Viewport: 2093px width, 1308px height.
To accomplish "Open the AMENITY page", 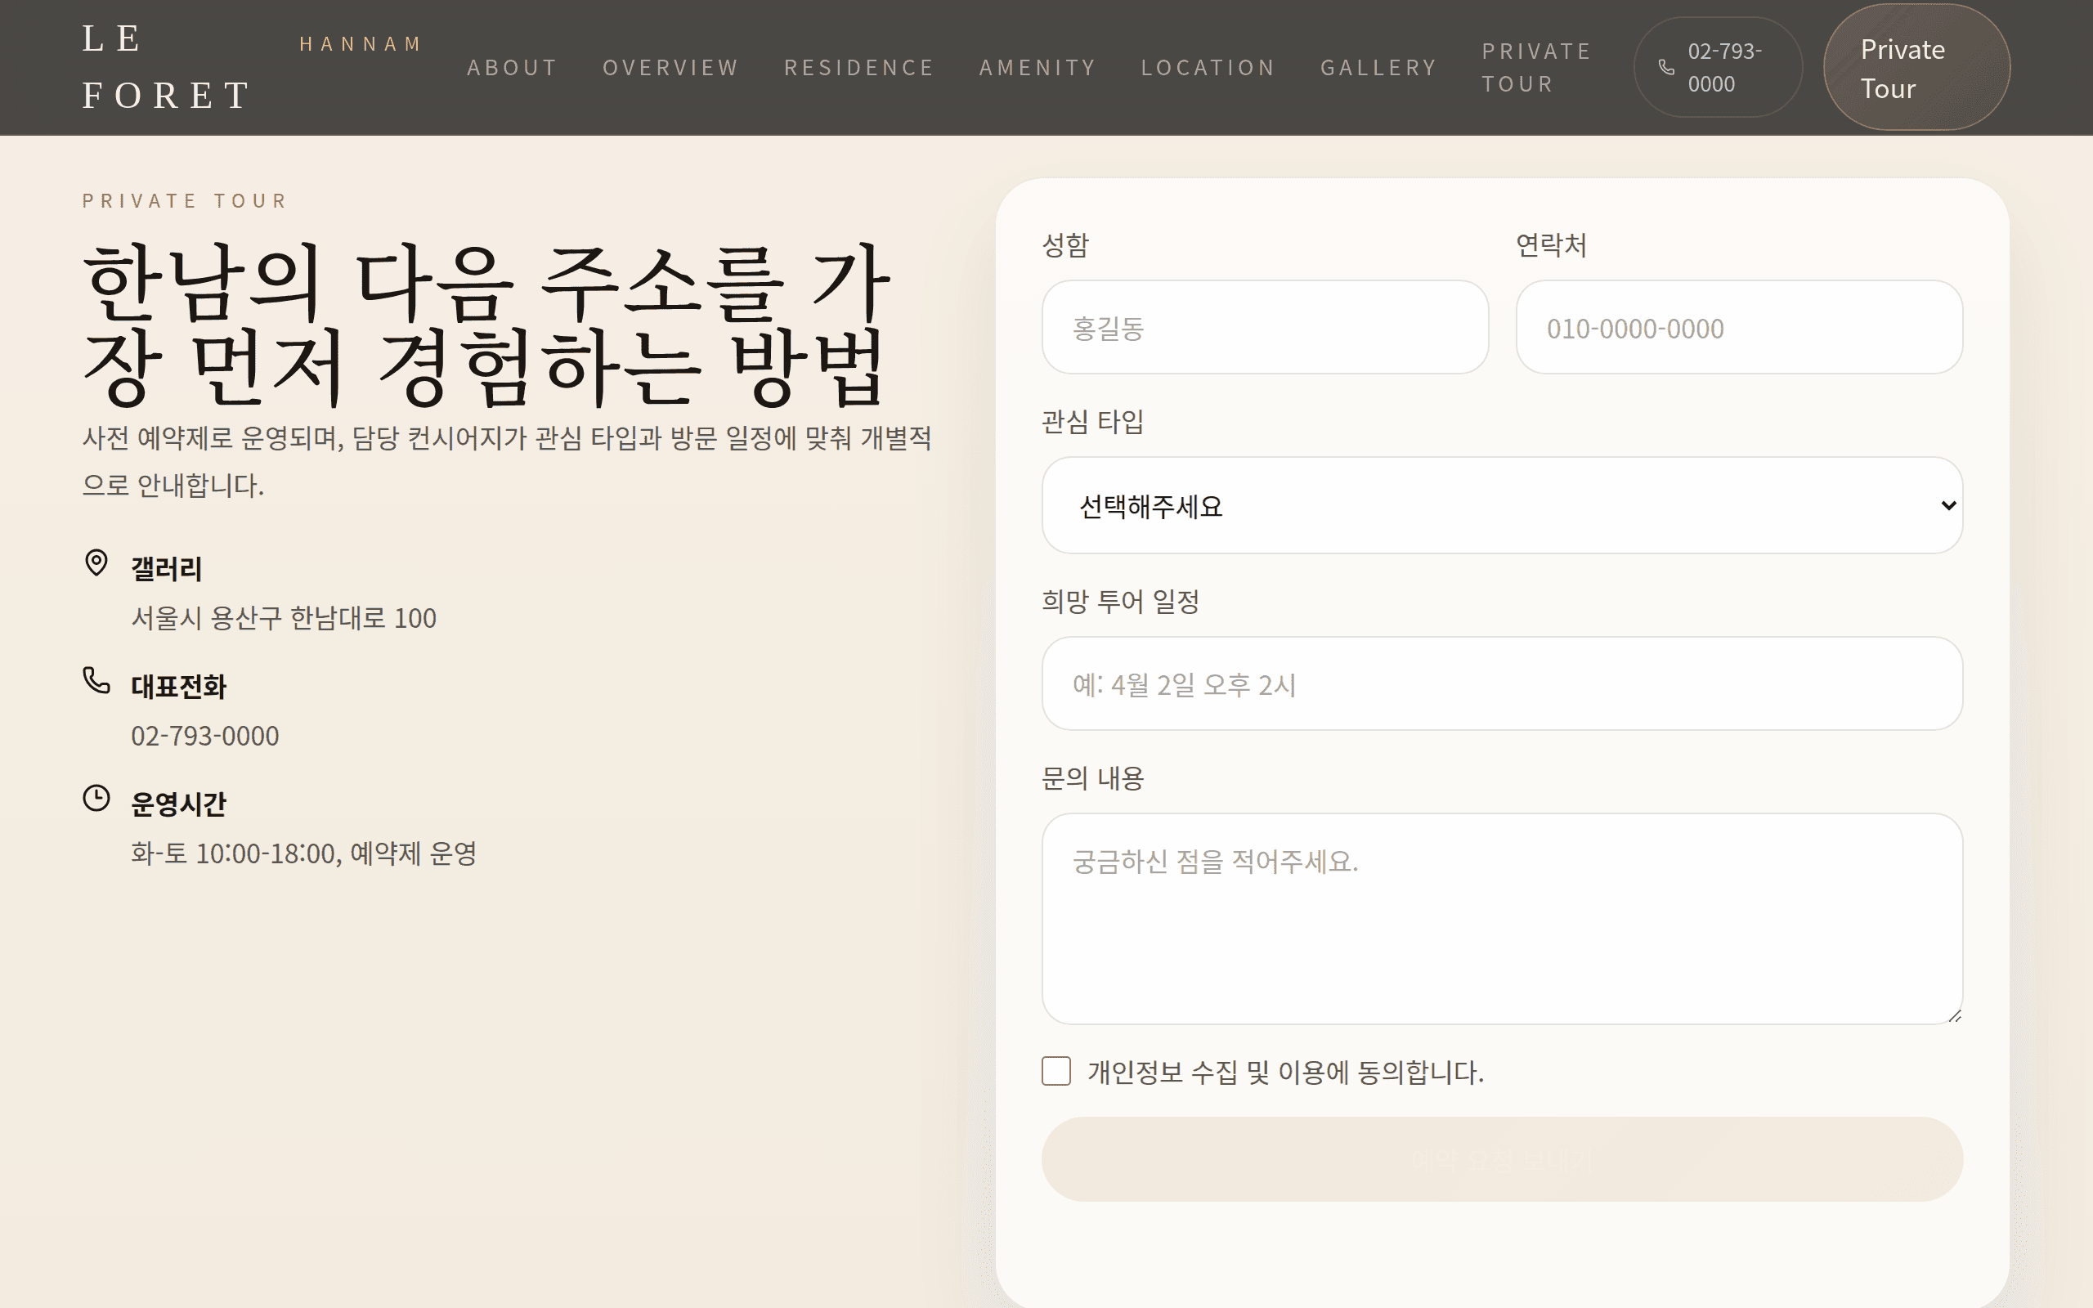I will coord(1038,66).
